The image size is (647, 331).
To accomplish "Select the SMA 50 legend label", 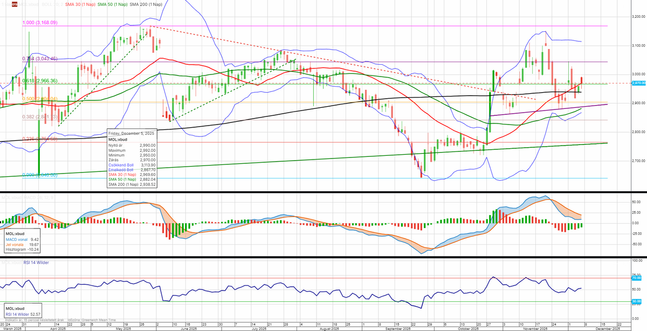I will click(113, 4).
